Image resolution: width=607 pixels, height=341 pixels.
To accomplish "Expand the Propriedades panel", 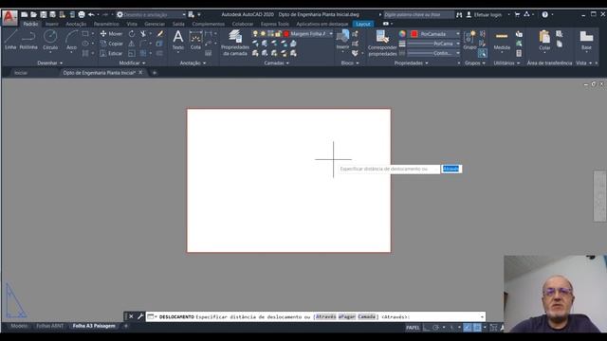I will 411,63.
